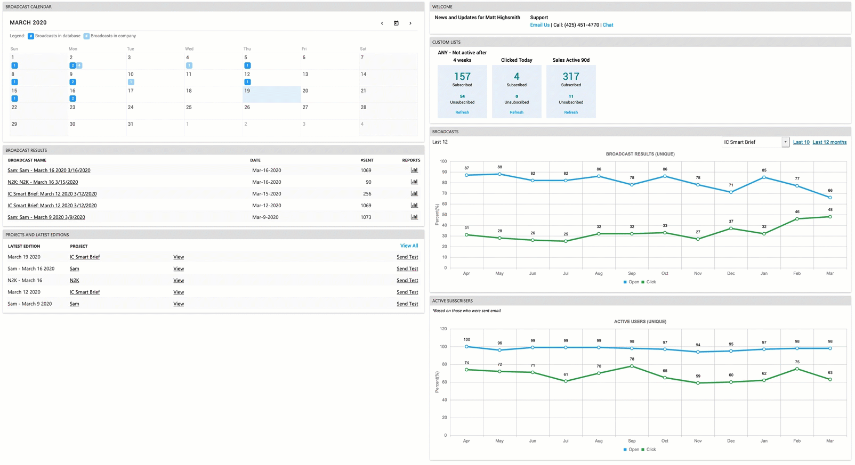
Task: Go to previous month in calendar
Action: coord(382,23)
